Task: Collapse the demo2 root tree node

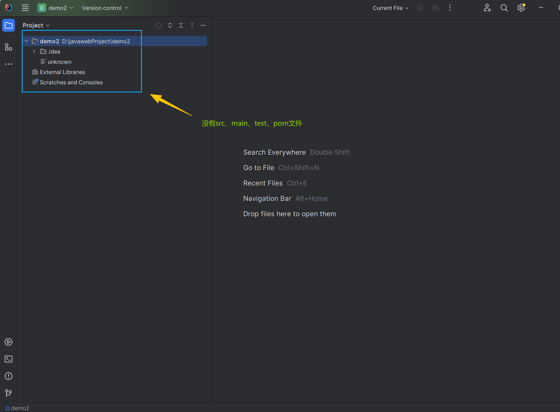Action: (26, 41)
